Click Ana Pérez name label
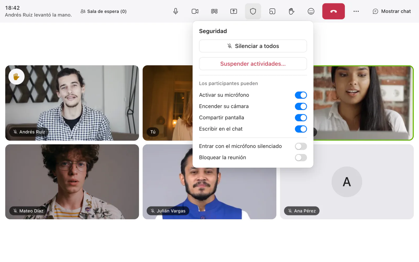Image resolution: width=419 pixels, height=262 pixels. 302,211
